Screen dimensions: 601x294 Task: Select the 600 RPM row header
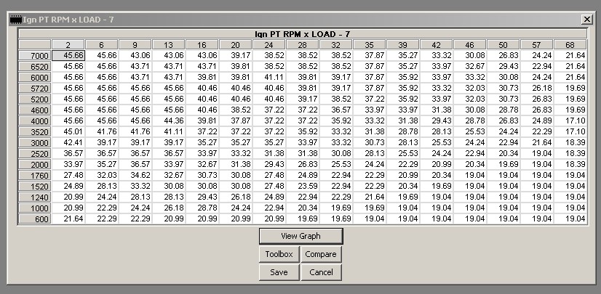pos(34,219)
